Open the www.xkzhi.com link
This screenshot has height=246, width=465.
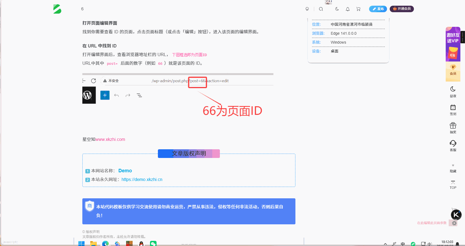pyautogui.click(x=110, y=139)
